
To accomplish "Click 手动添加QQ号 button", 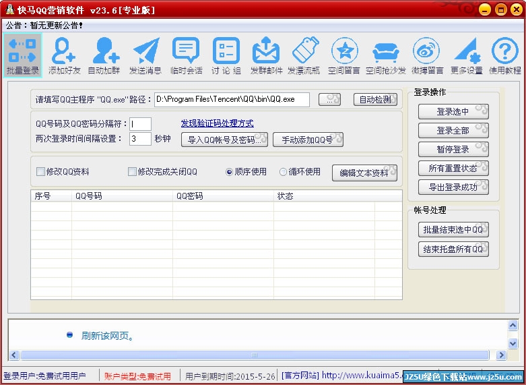I will click(308, 140).
